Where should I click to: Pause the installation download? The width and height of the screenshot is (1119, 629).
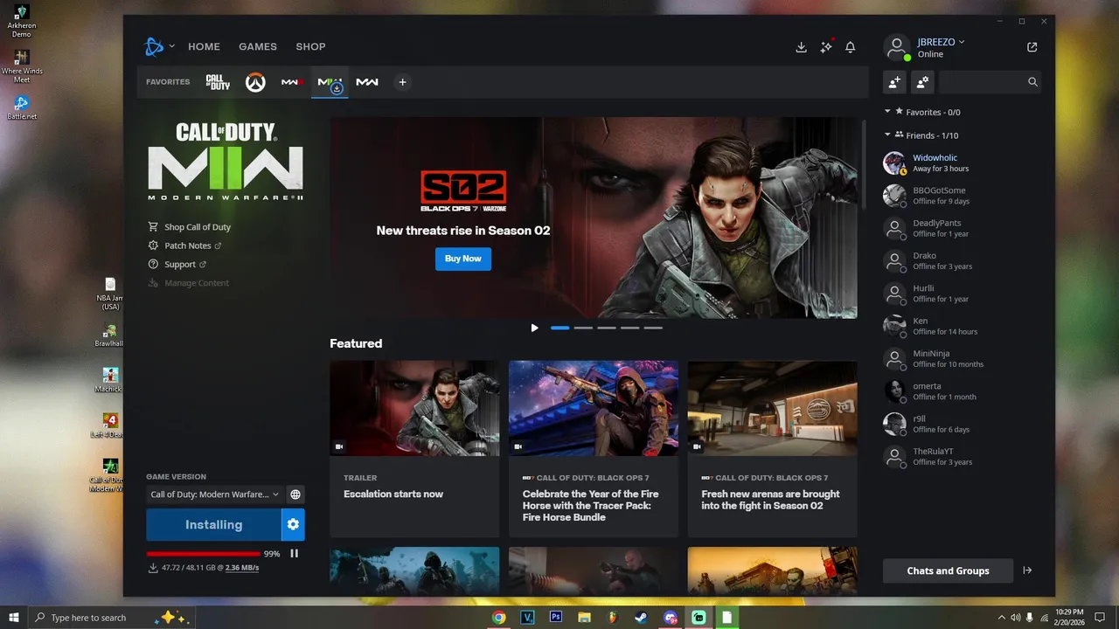pyautogui.click(x=295, y=553)
